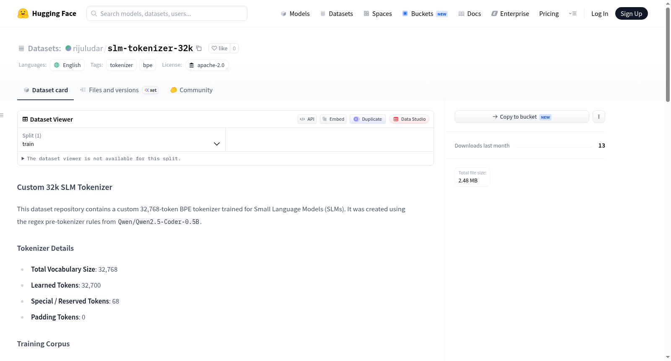Click the Padding Tokens list item

tap(58, 317)
